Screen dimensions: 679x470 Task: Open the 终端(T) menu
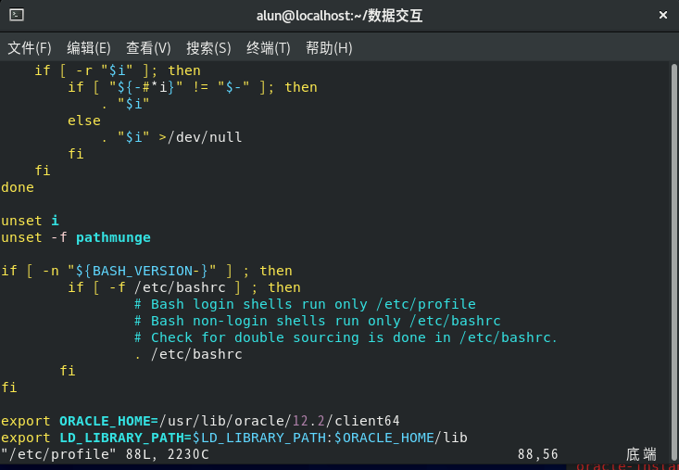click(269, 47)
